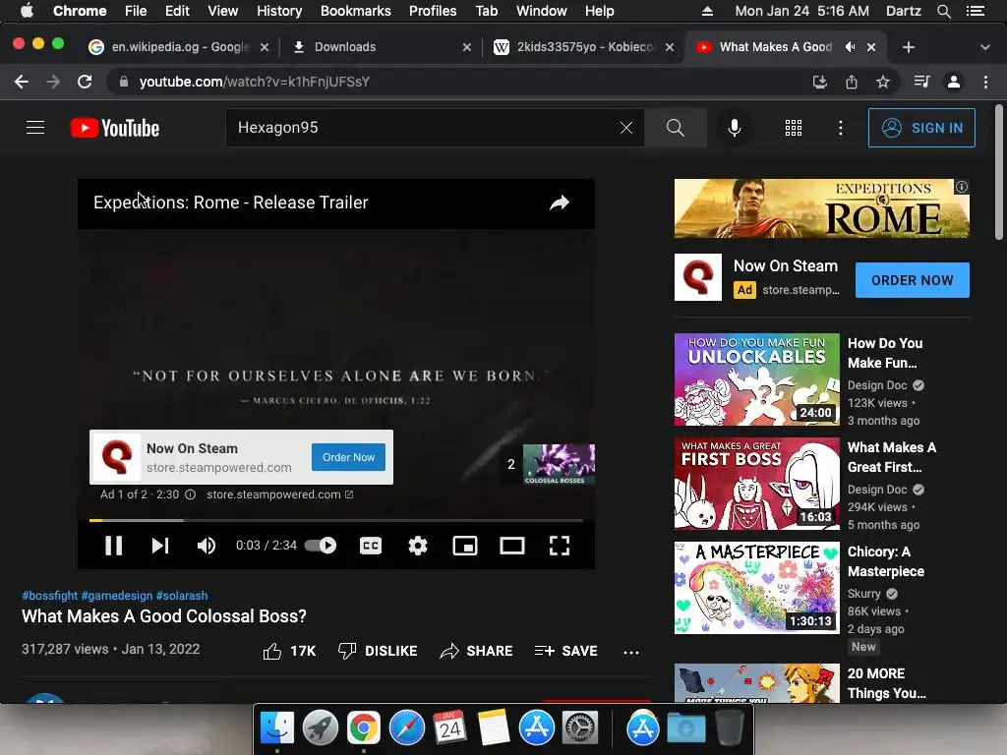This screenshot has width=1007, height=755.
Task: Open the YouTube hamburger guide menu
Action: (x=35, y=128)
